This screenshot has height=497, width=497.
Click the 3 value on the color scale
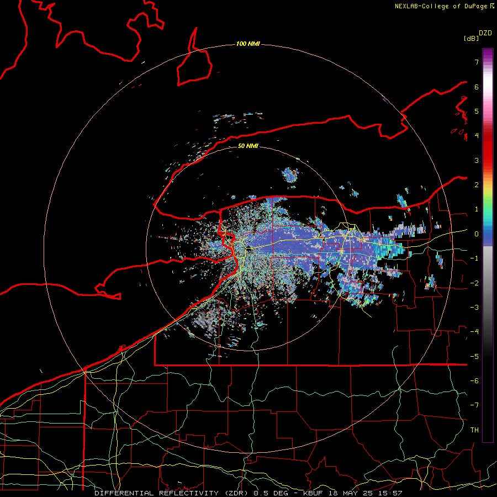tap(477, 160)
